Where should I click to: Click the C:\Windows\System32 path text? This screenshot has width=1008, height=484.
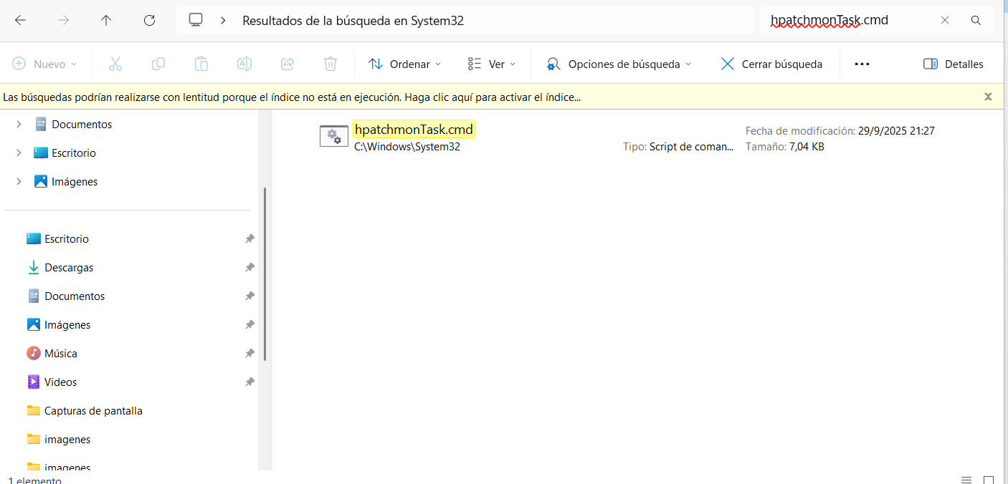407,147
